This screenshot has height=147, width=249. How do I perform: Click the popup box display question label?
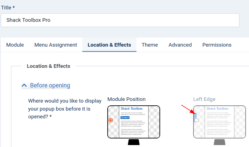[x=65, y=109]
